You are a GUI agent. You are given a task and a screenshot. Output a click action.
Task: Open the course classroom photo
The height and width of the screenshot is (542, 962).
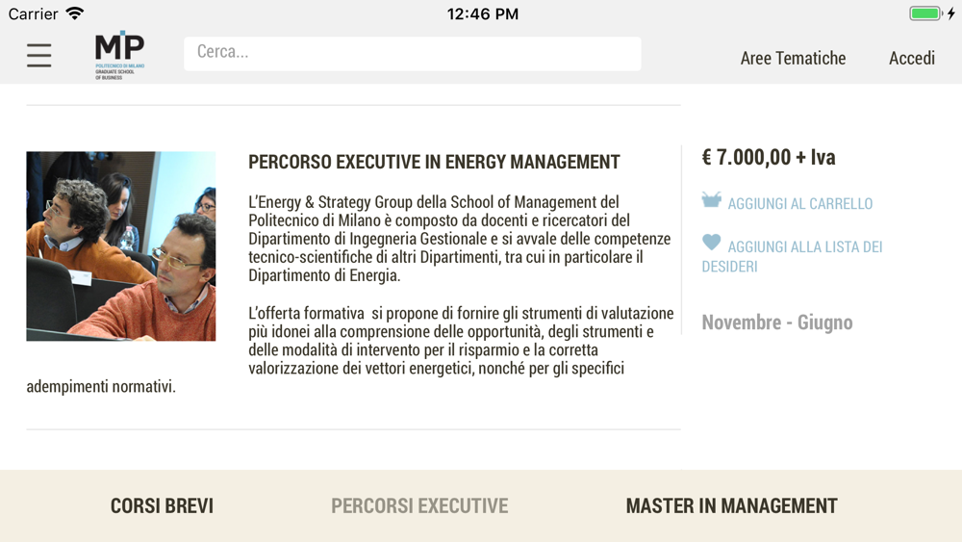point(121,246)
